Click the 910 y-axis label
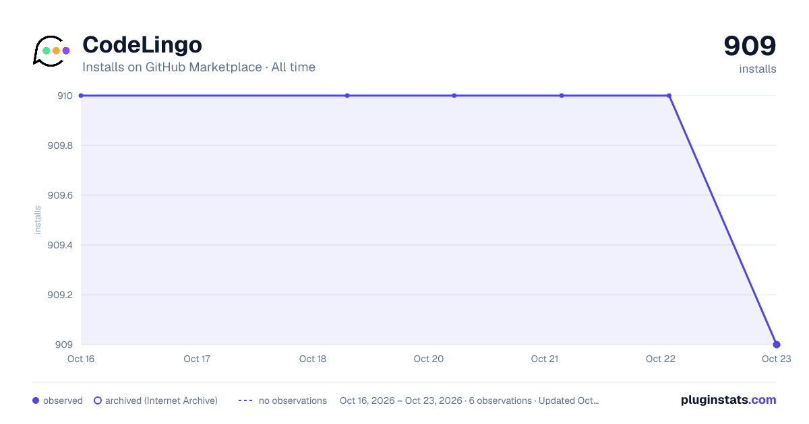Image resolution: width=809 pixels, height=424 pixels. pos(65,96)
